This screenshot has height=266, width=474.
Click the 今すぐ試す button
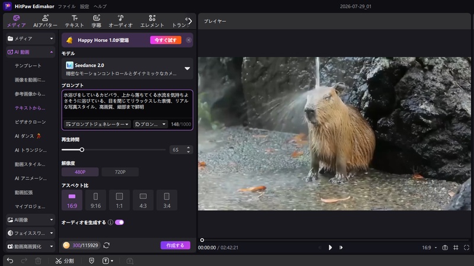(x=166, y=40)
